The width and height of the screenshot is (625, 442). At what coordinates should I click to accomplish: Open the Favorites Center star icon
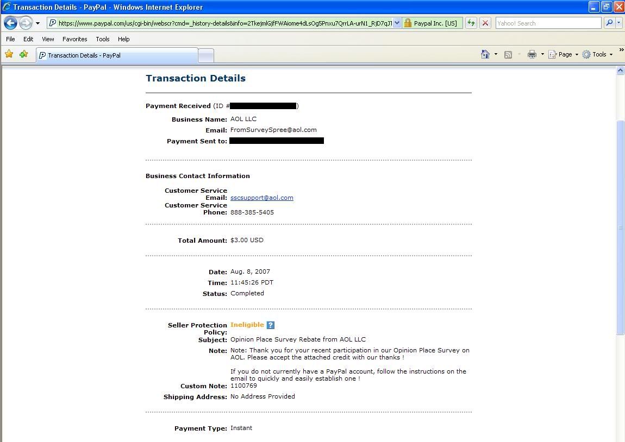tap(9, 54)
